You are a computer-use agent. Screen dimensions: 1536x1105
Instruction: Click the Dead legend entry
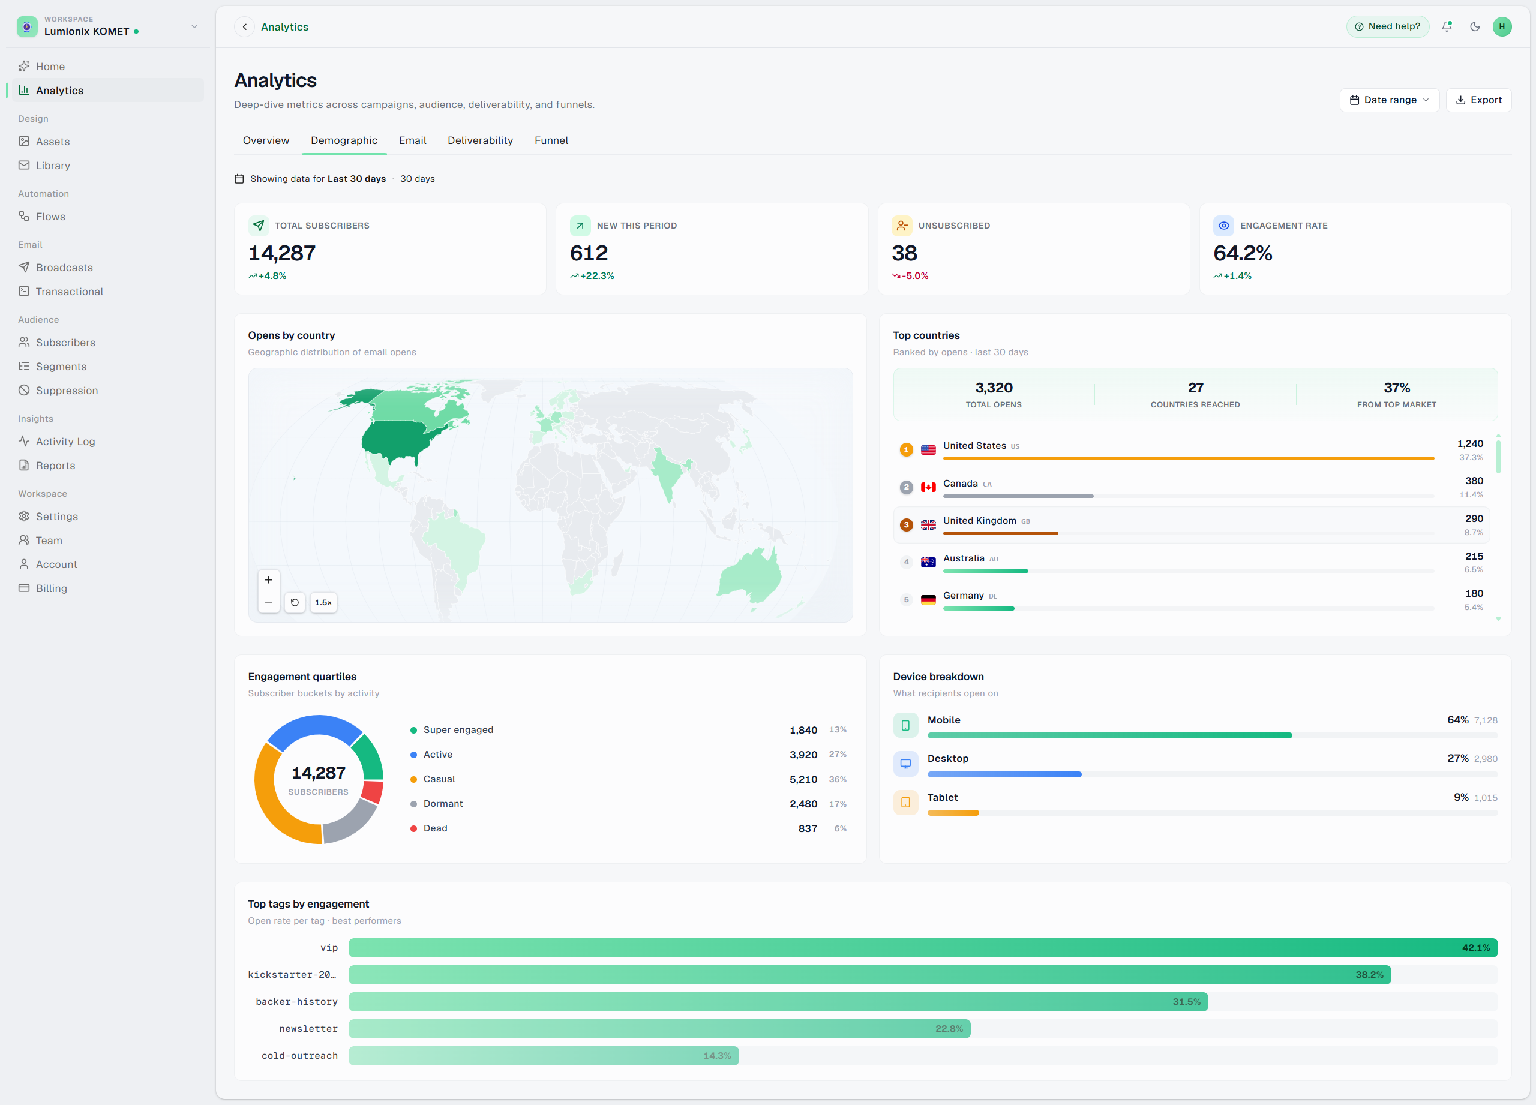pos(628,828)
